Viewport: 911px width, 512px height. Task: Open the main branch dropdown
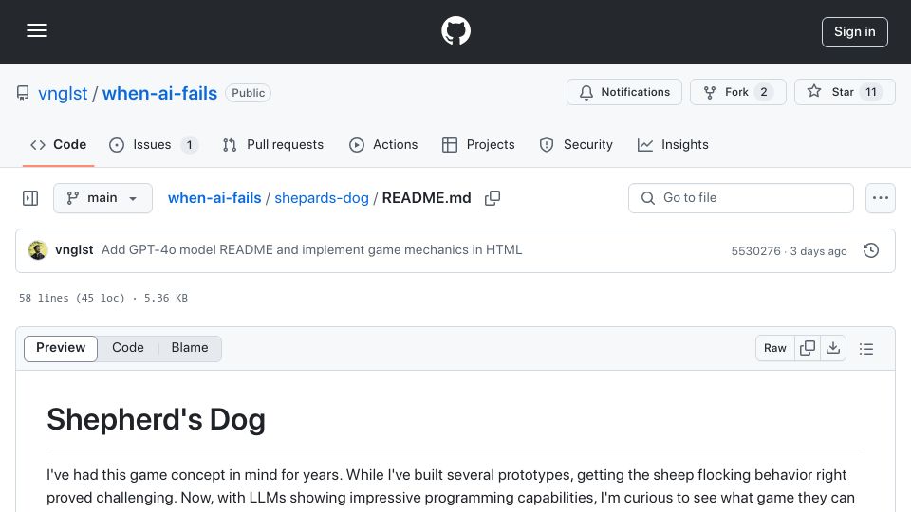[x=102, y=198]
